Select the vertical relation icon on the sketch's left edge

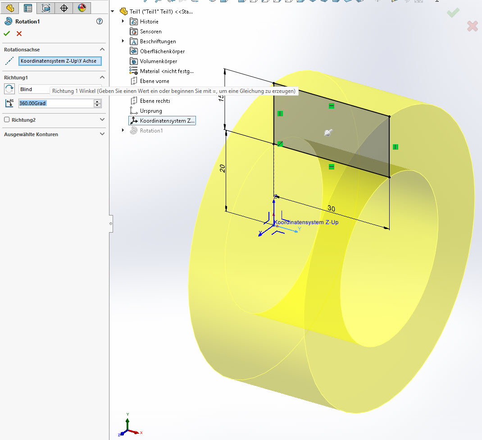(x=280, y=114)
